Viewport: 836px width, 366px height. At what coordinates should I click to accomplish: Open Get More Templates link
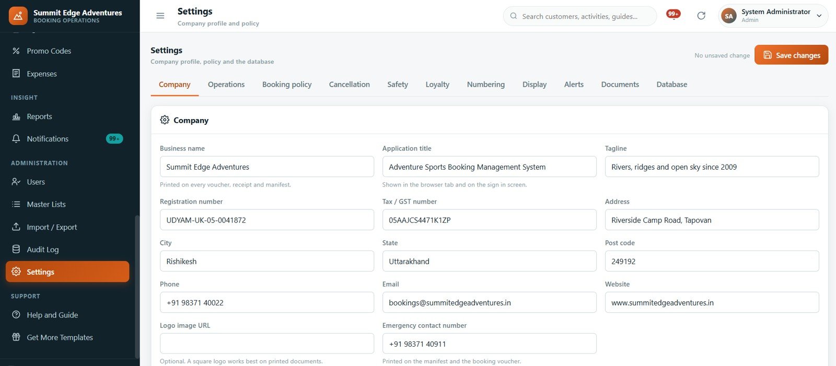(x=67, y=337)
